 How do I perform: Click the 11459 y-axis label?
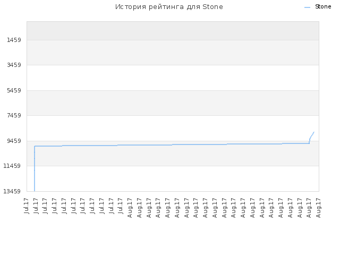coord(12,166)
